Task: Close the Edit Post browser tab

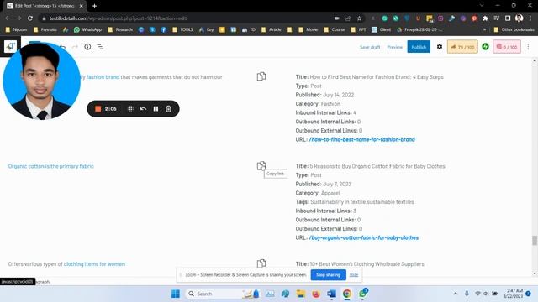Action: [82, 6]
